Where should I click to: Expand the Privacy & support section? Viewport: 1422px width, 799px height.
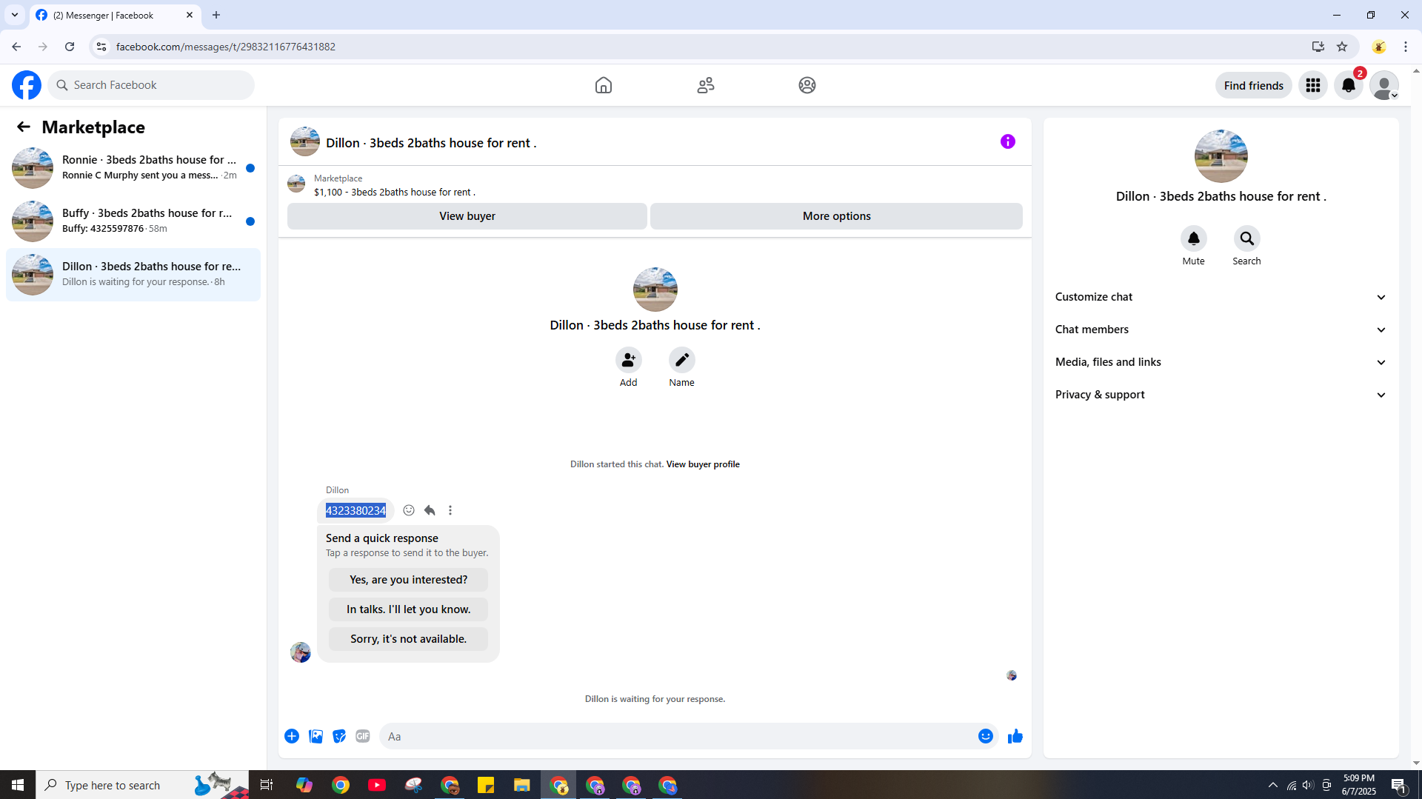(1221, 395)
